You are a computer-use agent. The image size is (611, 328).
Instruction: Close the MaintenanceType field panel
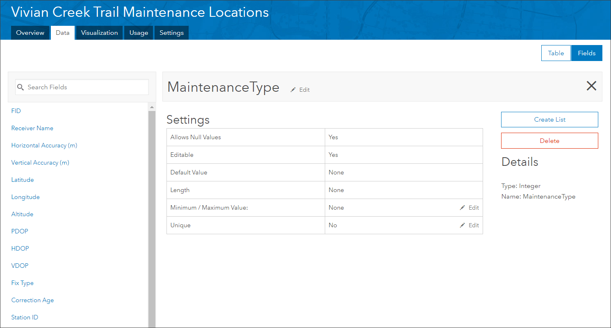591,86
